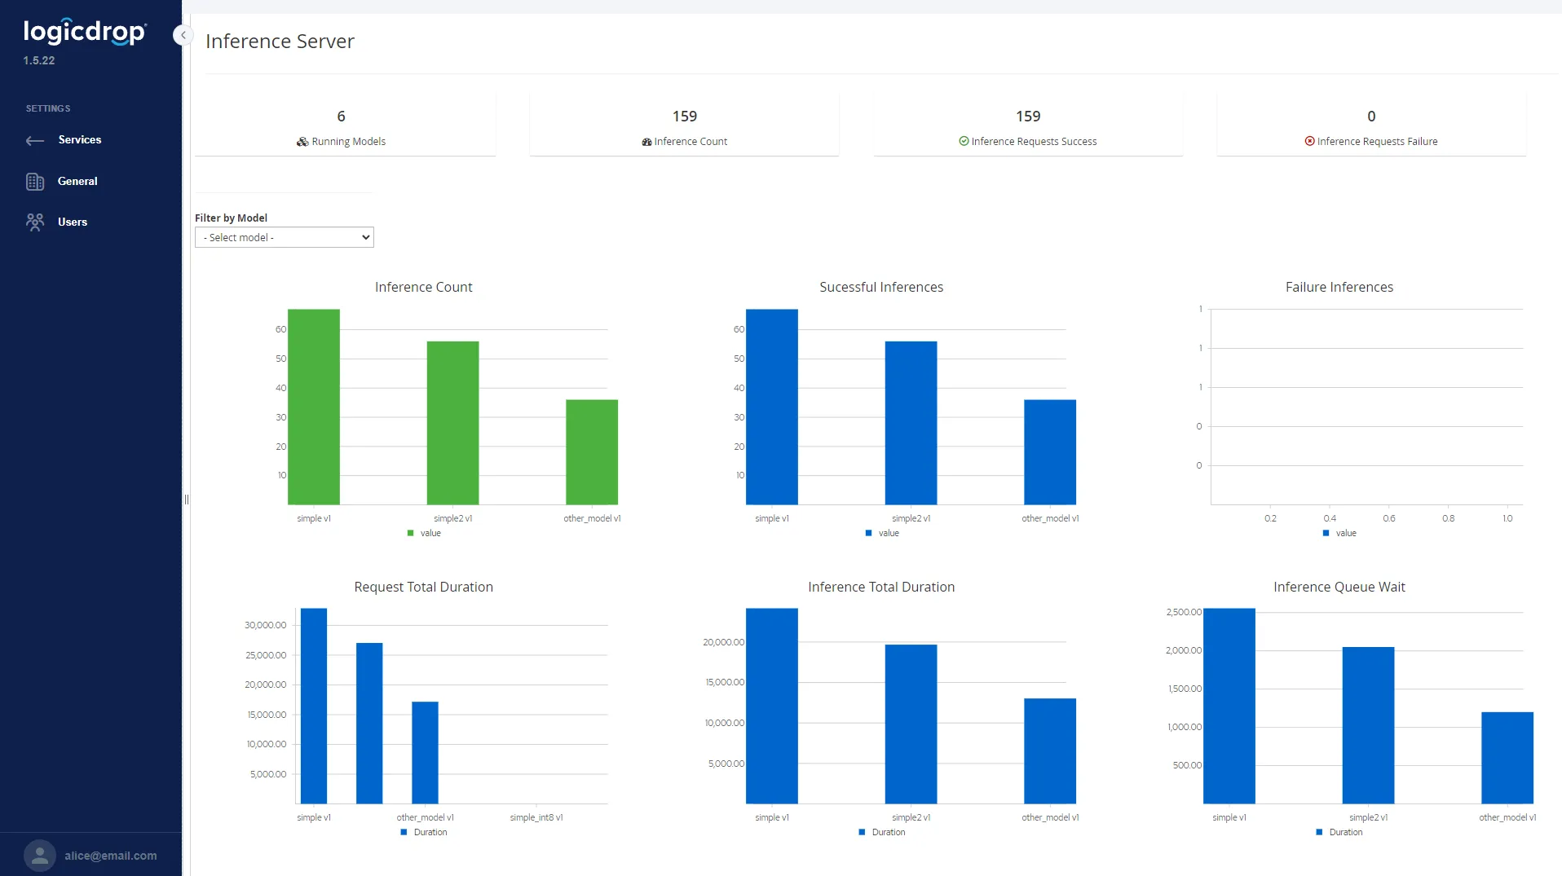Click the Inference Requests Failure error icon
Screen dimensions: 1562x876
pyautogui.click(x=1309, y=142)
